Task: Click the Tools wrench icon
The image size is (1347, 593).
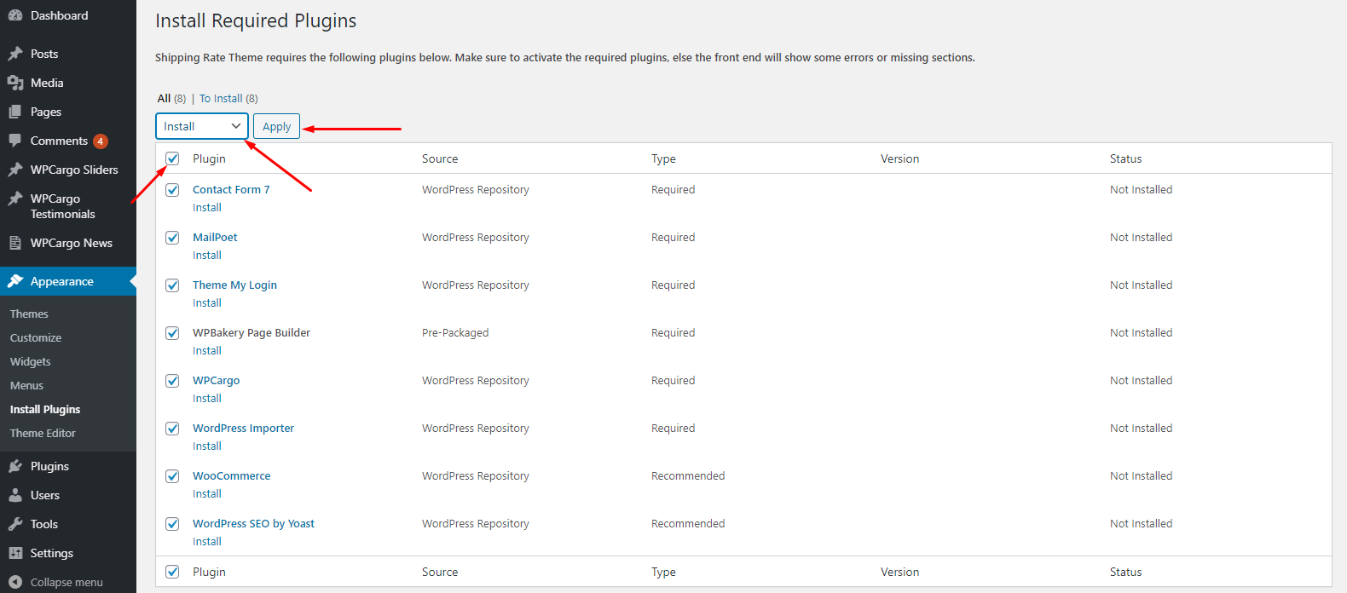Action: 15,524
